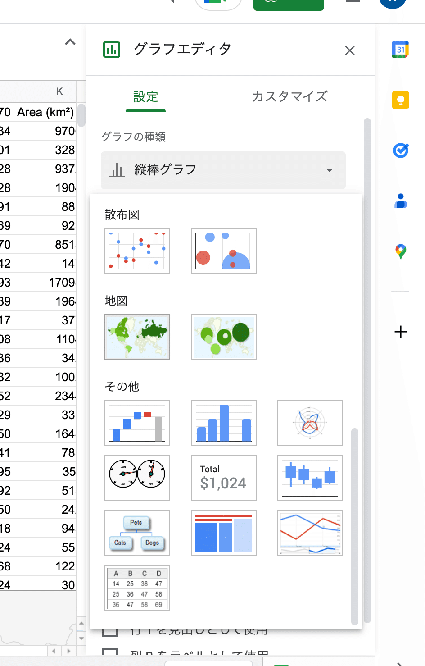This screenshot has height=666, width=425.
Task: Select the treemap chart type
Action: pyautogui.click(x=223, y=533)
